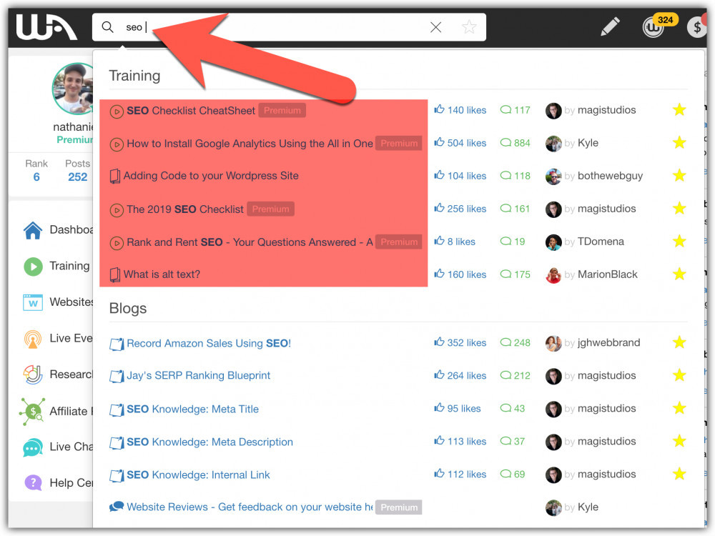Toggle favorite star for What is alt text
The height and width of the screenshot is (536, 715).
679,274
